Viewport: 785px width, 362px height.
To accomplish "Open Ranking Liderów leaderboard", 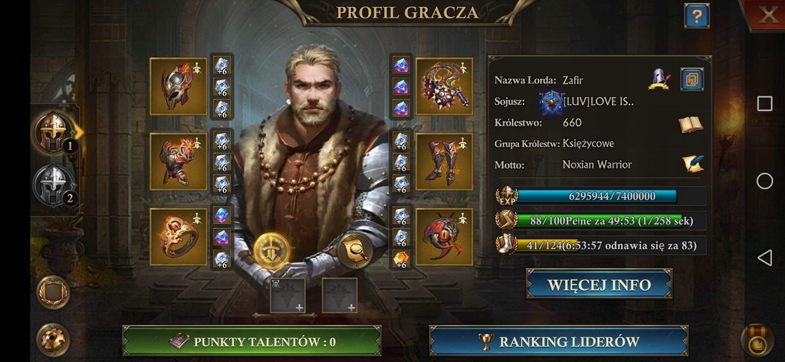I will [x=559, y=341].
